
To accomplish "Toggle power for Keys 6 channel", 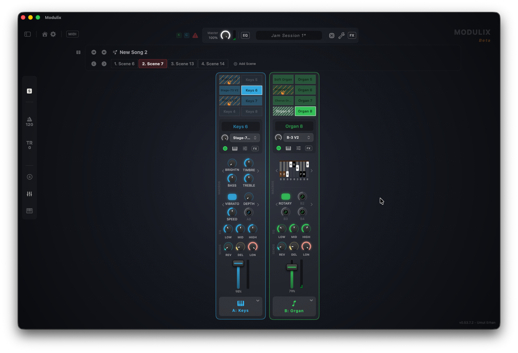I will pos(225,148).
